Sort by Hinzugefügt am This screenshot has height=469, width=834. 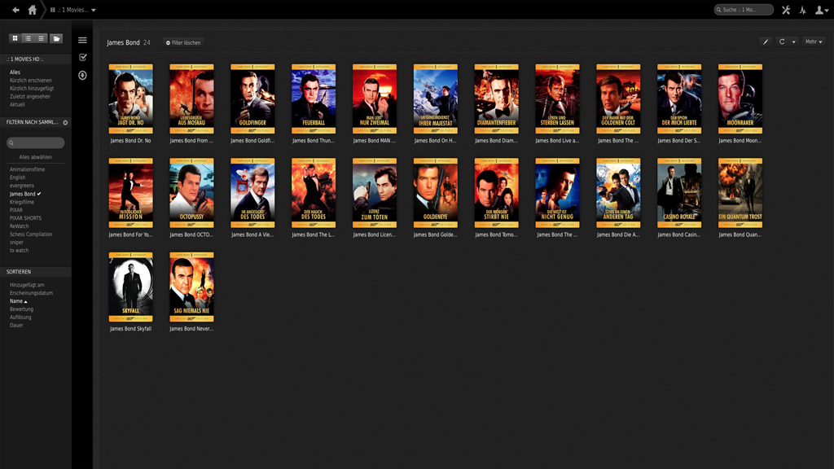[x=27, y=285]
